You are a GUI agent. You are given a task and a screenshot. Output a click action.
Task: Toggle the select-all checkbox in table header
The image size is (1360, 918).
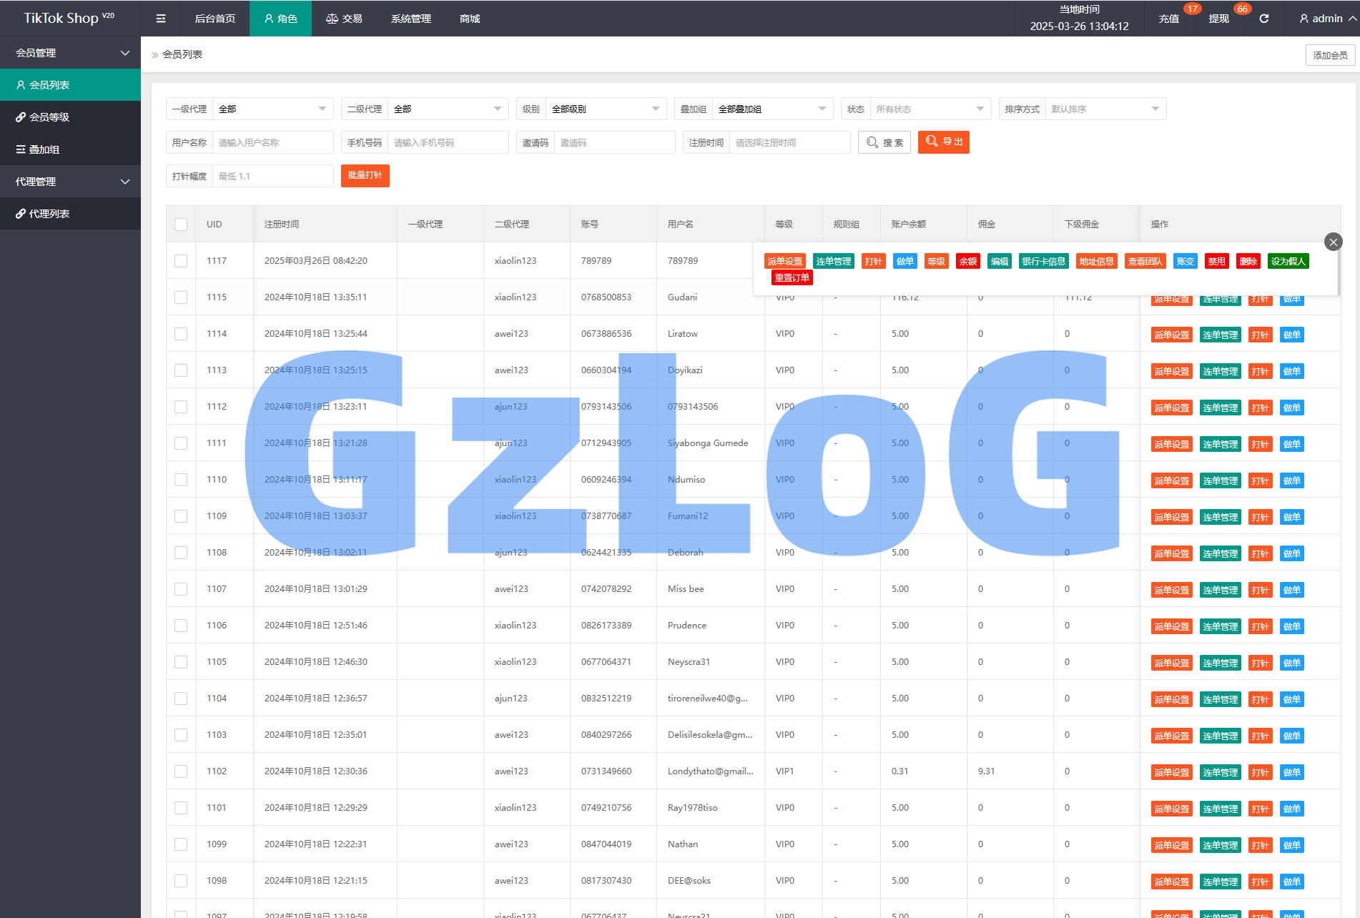click(181, 224)
